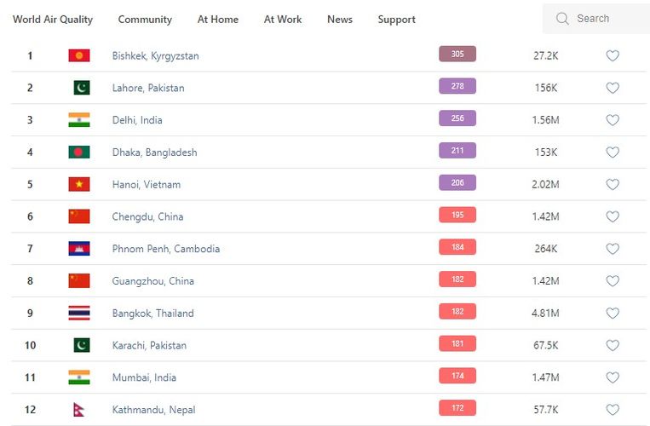Click the Thailand flag next to Bangkok
This screenshot has width=650, height=426.
(x=79, y=313)
